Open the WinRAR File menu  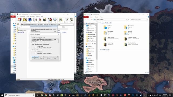(18, 17)
